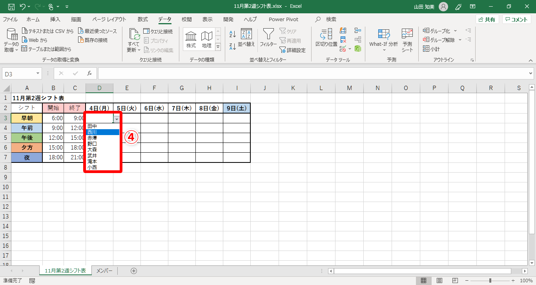Open the ファイル tab
The height and width of the screenshot is (285, 536).
pos(10,19)
